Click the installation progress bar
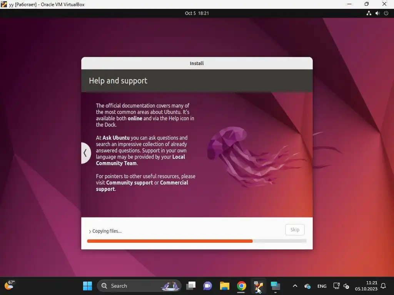Screen dimensions: 394x295 pyautogui.click(x=197, y=241)
